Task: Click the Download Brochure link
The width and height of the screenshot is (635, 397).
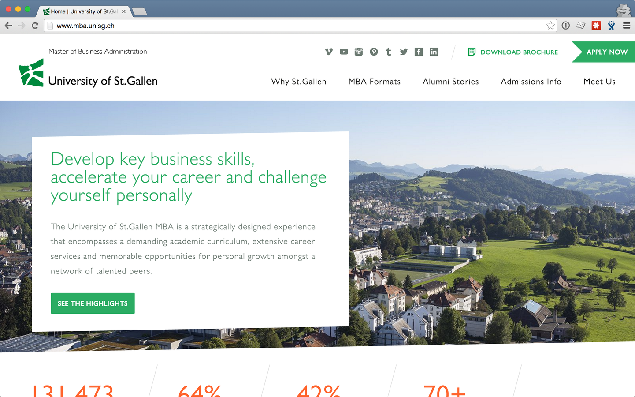Action: [513, 52]
